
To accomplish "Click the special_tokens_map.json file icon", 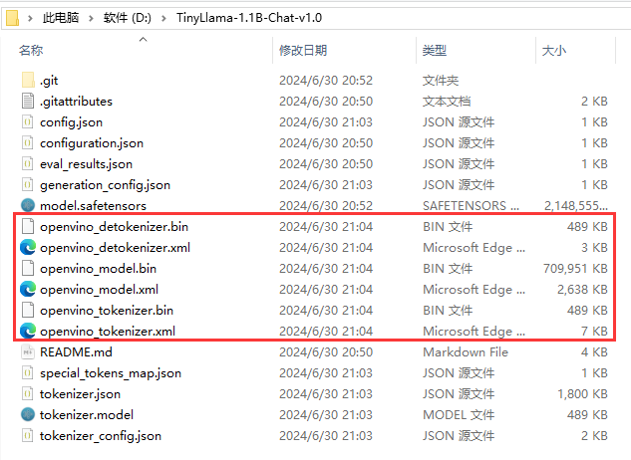I will pos(27,372).
